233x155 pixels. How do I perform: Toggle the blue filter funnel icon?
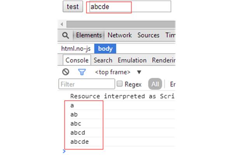(82, 72)
